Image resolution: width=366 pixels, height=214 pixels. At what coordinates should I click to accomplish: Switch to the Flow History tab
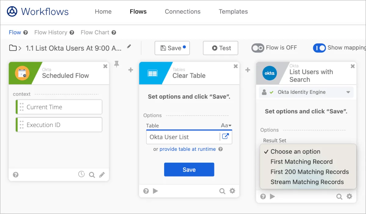[x=51, y=32]
